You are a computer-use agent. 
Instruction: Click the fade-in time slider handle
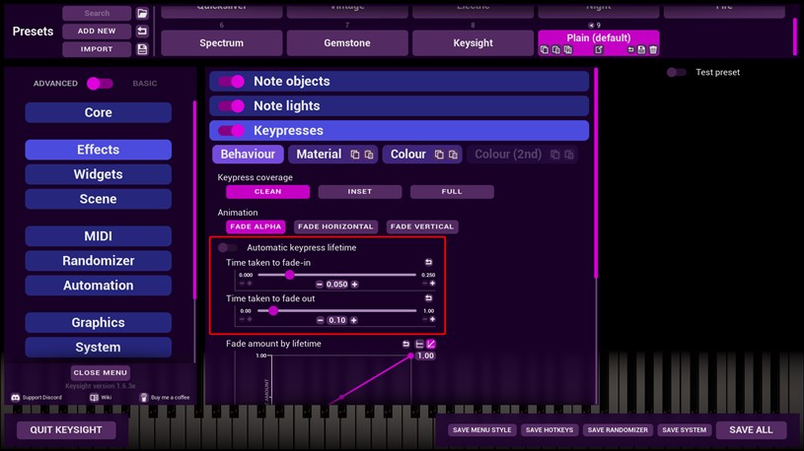click(290, 275)
